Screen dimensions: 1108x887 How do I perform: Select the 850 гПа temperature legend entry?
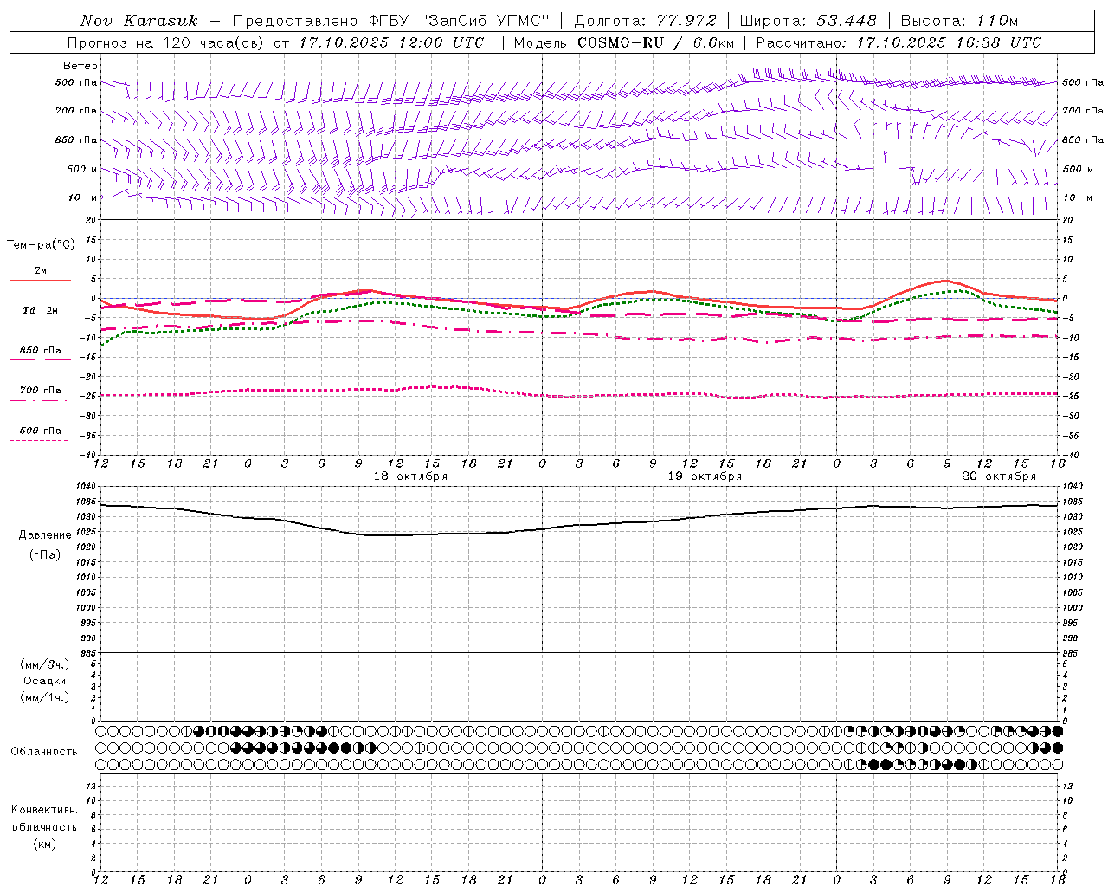pos(41,350)
